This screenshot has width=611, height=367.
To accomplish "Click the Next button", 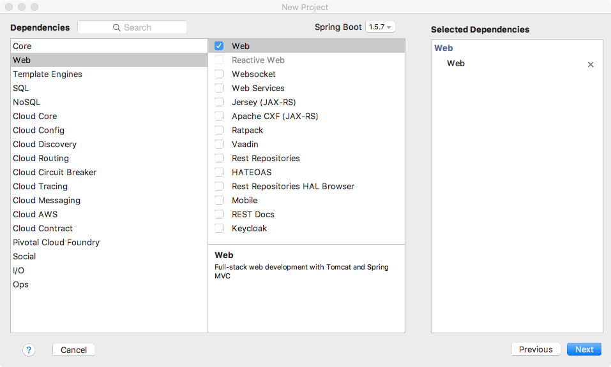I will [x=584, y=349].
